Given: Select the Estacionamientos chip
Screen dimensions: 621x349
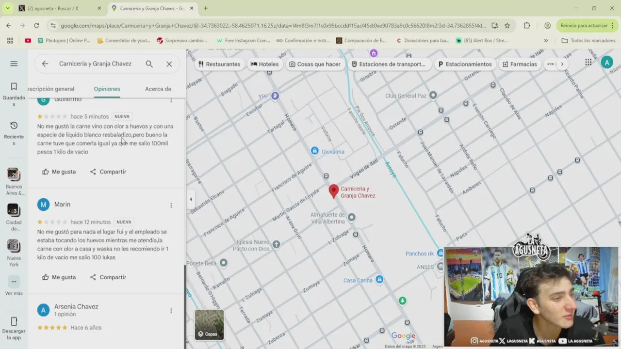Looking at the screenshot, I should point(465,64).
